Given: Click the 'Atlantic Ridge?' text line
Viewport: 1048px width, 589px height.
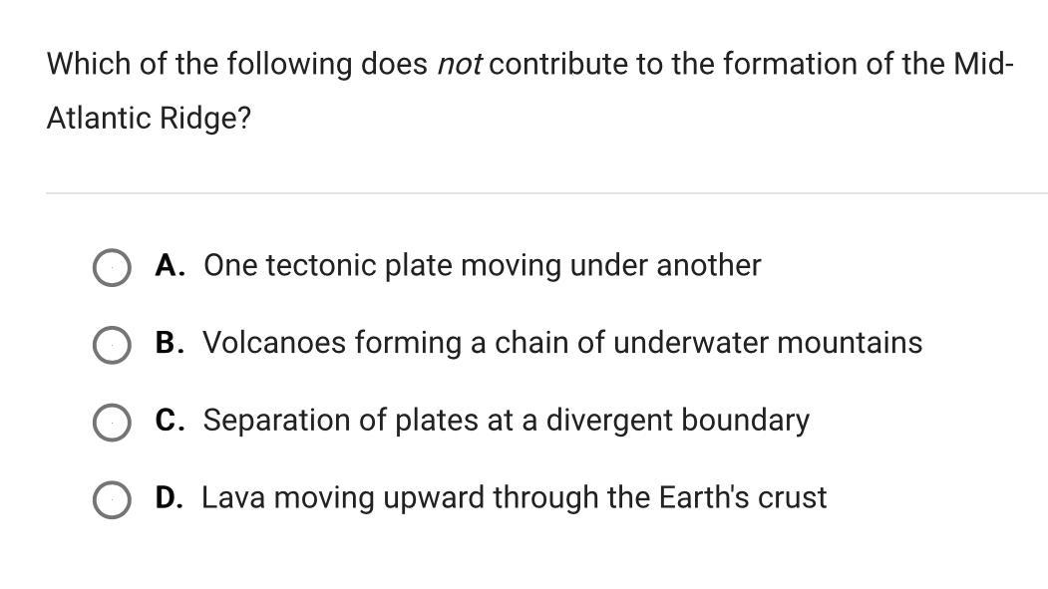Looking at the screenshot, I should tap(149, 119).
